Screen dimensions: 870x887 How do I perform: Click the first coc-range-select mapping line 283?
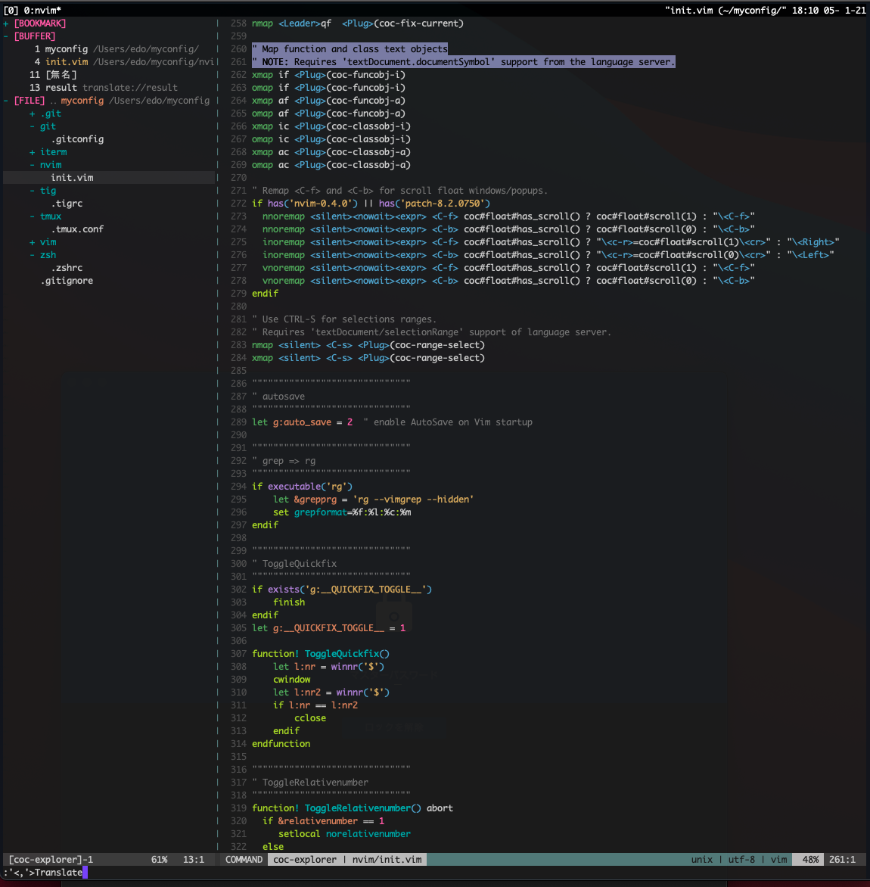(x=368, y=345)
